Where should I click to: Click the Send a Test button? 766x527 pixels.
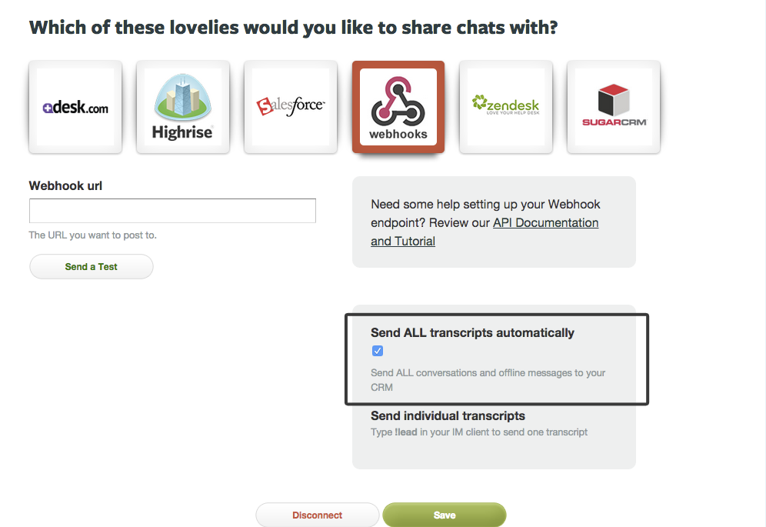[92, 266]
